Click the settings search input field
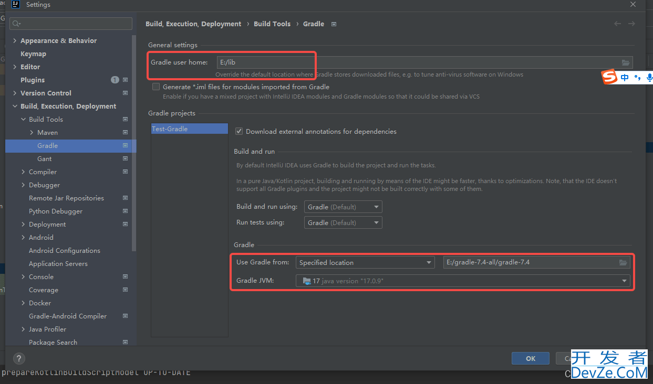The height and width of the screenshot is (384, 653). (x=71, y=24)
